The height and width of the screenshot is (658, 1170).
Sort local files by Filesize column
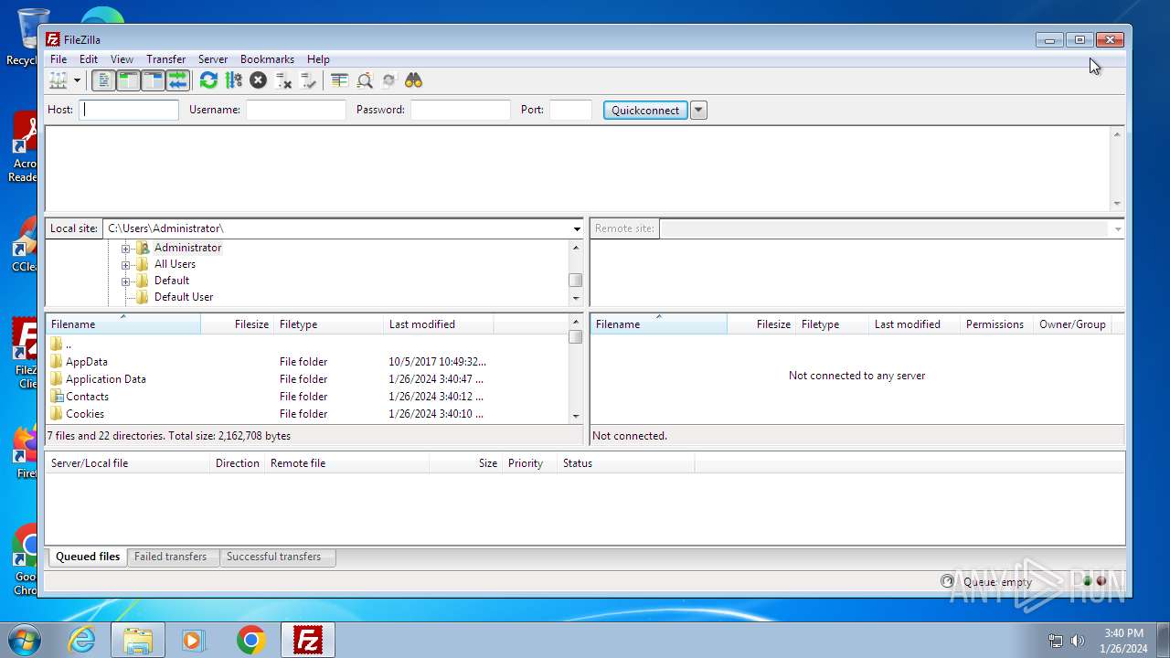click(238, 324)
